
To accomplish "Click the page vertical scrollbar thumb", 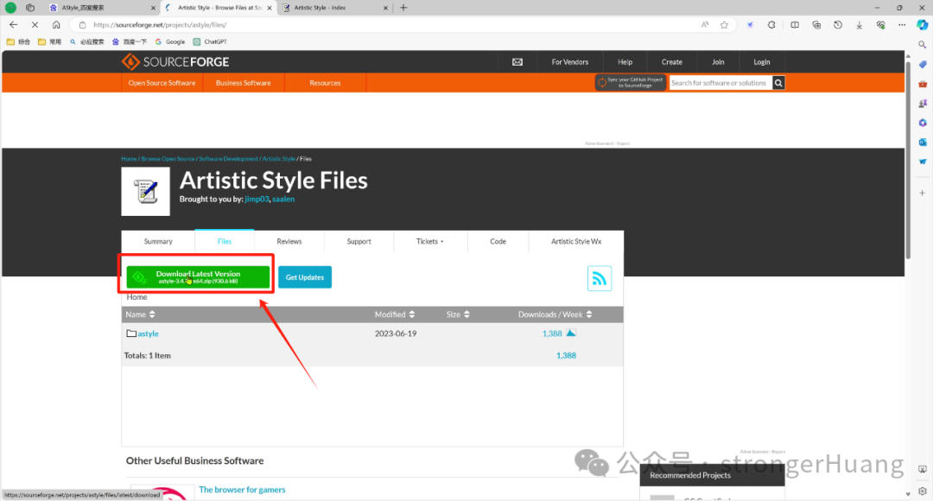I will [907, 158].
